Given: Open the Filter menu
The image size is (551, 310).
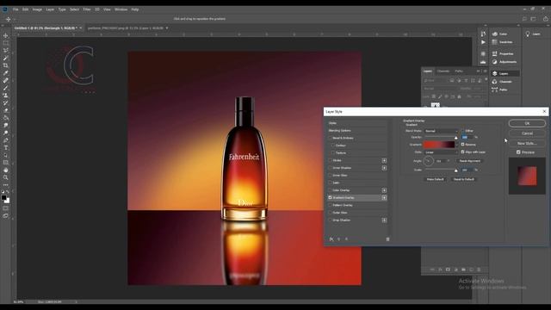Looking at the screenshot, I should tap(87, 9).
